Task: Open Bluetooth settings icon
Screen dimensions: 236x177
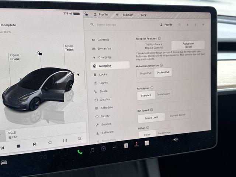Action: pos(195,25)
